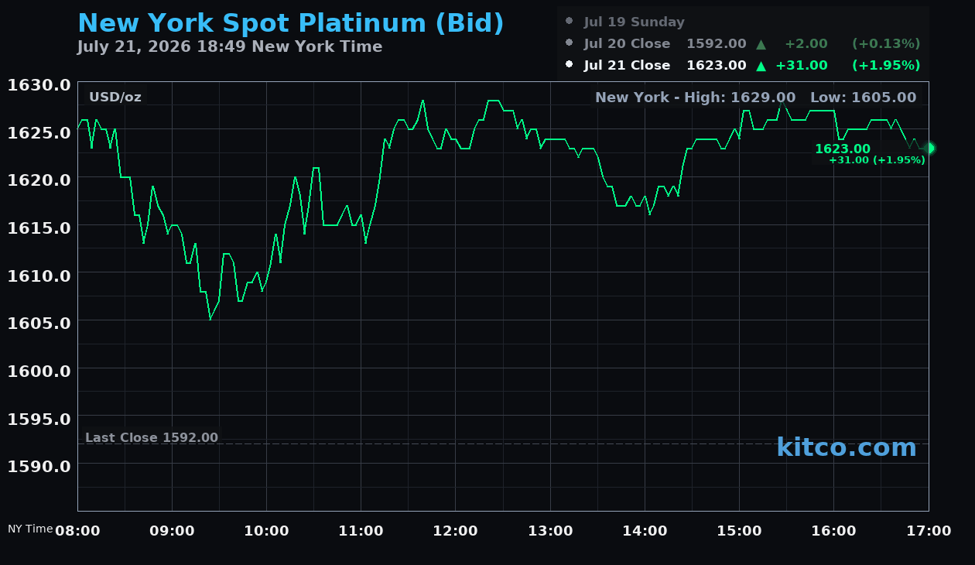Screen dimensions: 975x565
Task: Click the 1590.0 price axis label
Action: click(x=39, y=466)
